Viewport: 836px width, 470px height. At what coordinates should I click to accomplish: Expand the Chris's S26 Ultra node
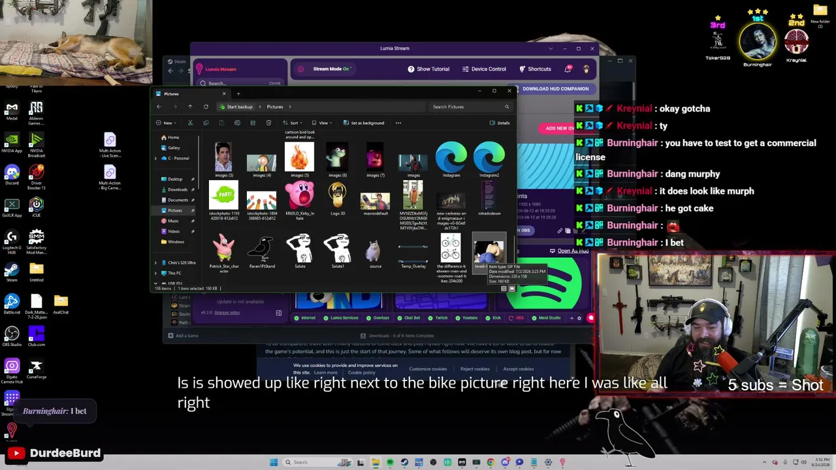[155, 262]
